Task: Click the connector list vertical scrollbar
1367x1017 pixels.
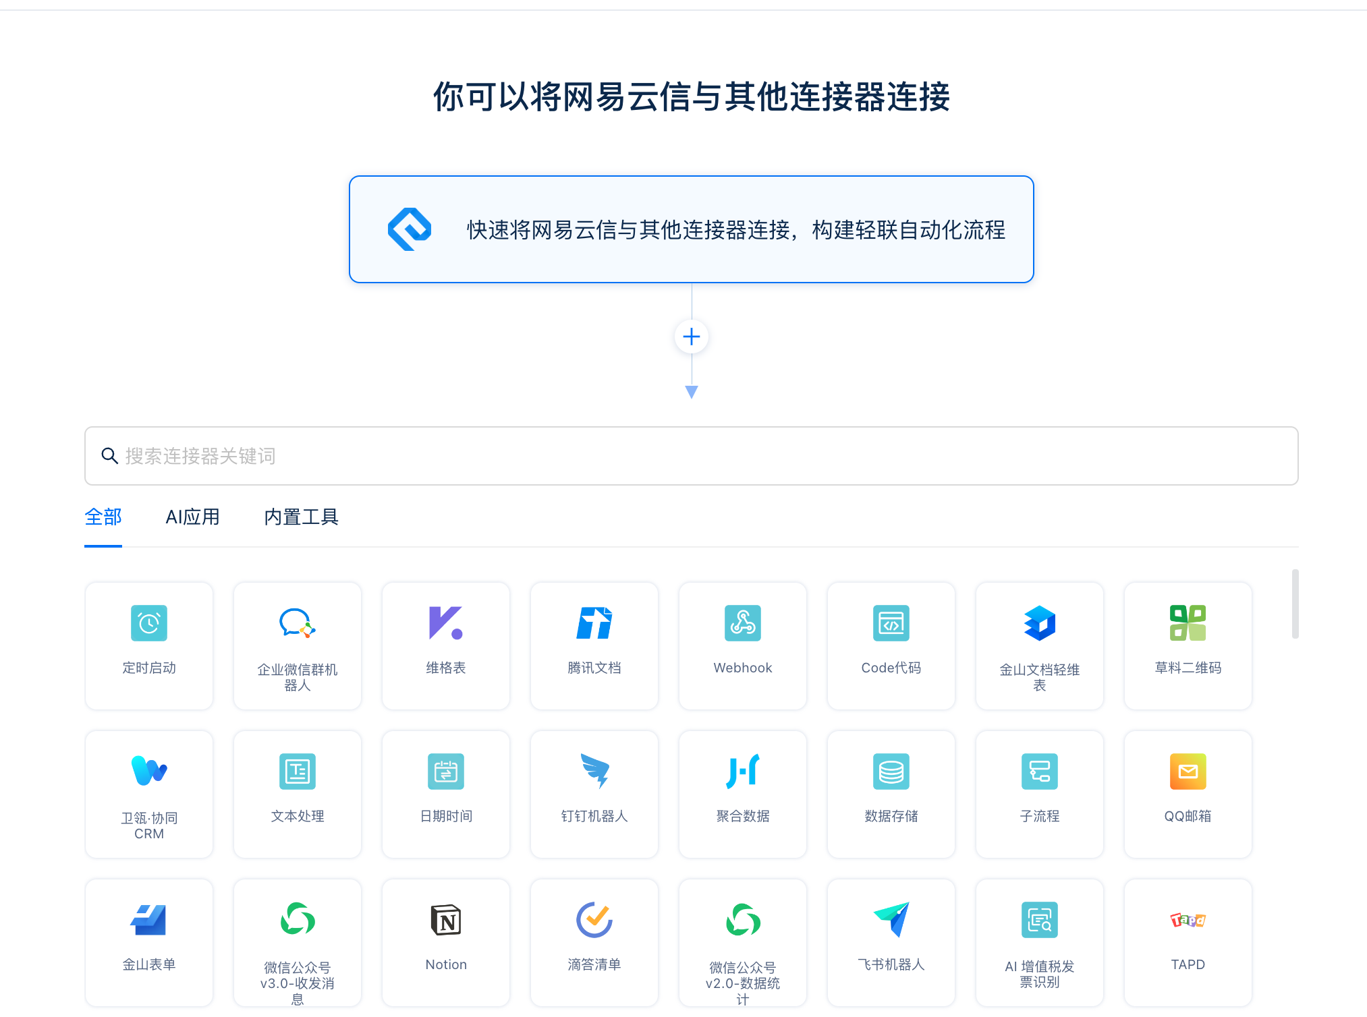Action: [x=1295, y=604]
